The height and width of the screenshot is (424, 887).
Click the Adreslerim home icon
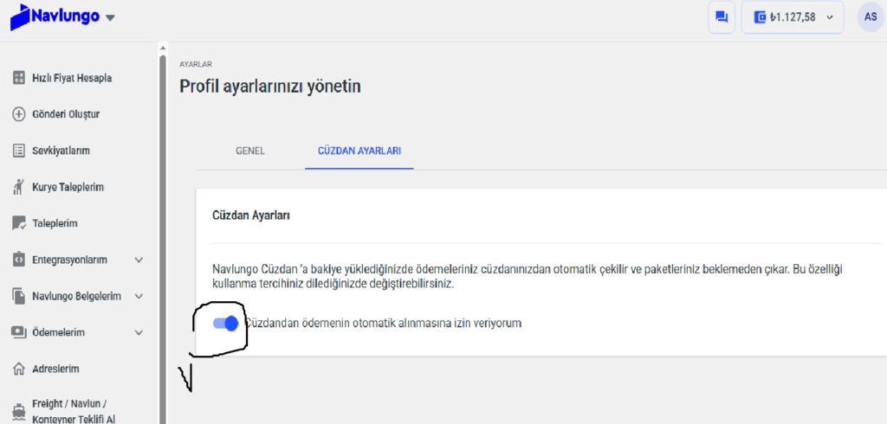19,369
